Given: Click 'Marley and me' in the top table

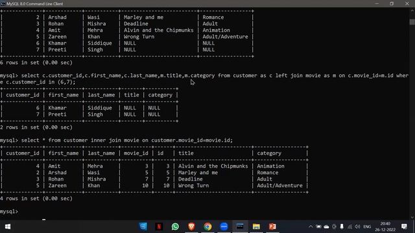Looking at the screenshot, I should 143,17.
